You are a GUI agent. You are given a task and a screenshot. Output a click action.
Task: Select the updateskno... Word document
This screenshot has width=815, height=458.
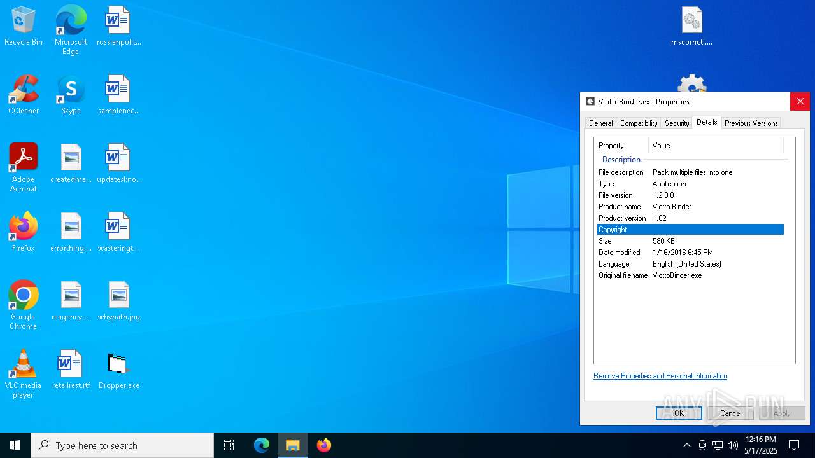118,164
